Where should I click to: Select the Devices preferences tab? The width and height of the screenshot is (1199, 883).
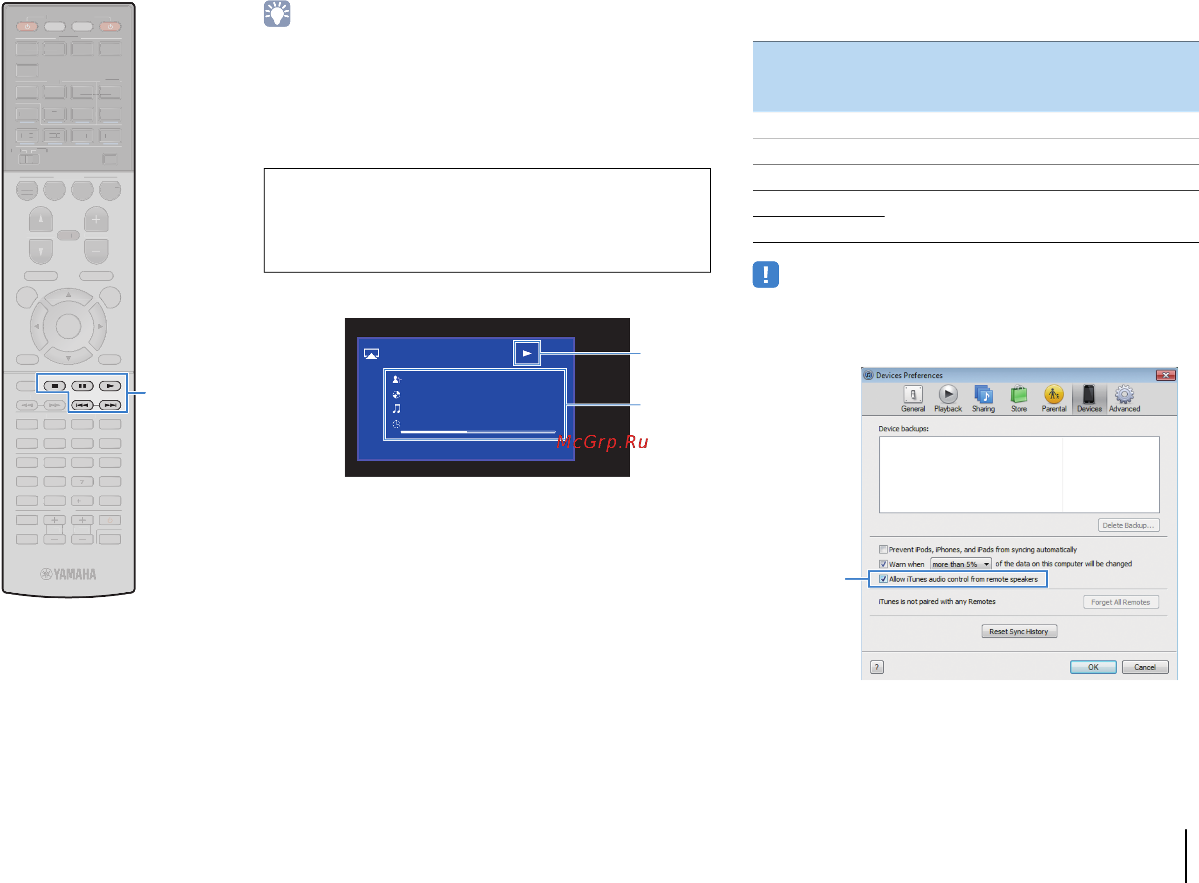[x=1089, y=399]
